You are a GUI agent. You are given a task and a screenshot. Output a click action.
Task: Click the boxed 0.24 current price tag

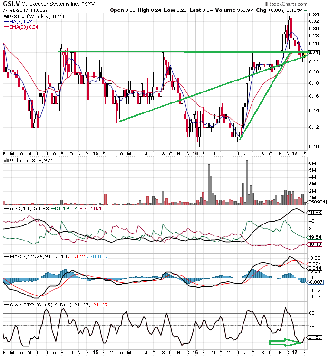(x=314, y=52)
